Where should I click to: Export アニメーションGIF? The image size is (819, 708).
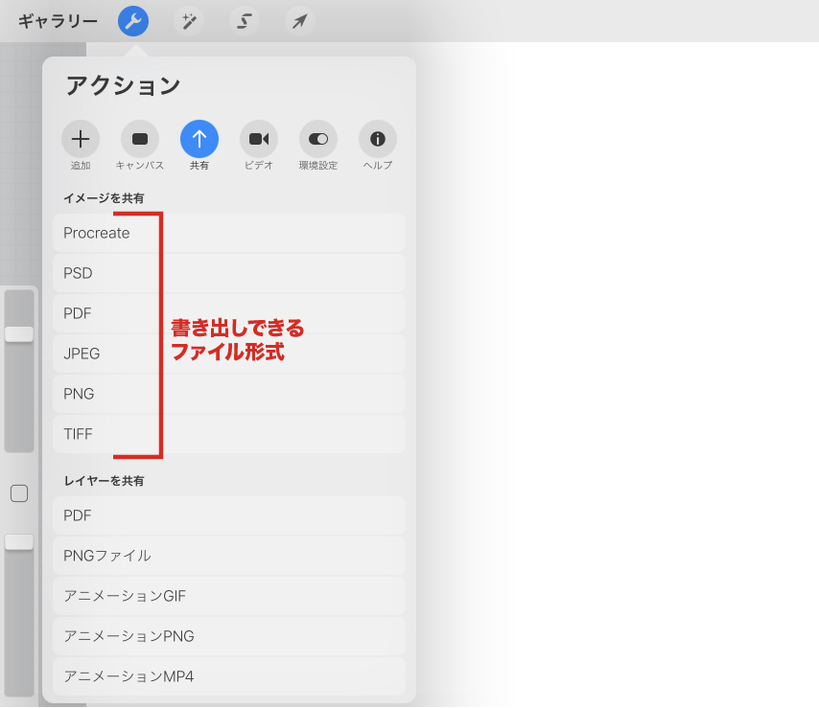pos(229,596)
